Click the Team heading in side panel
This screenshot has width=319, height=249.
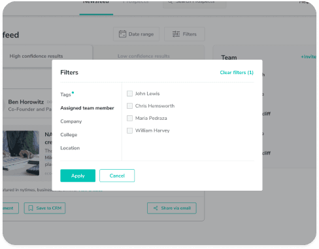pyautogui.click(x=229, y=58)
